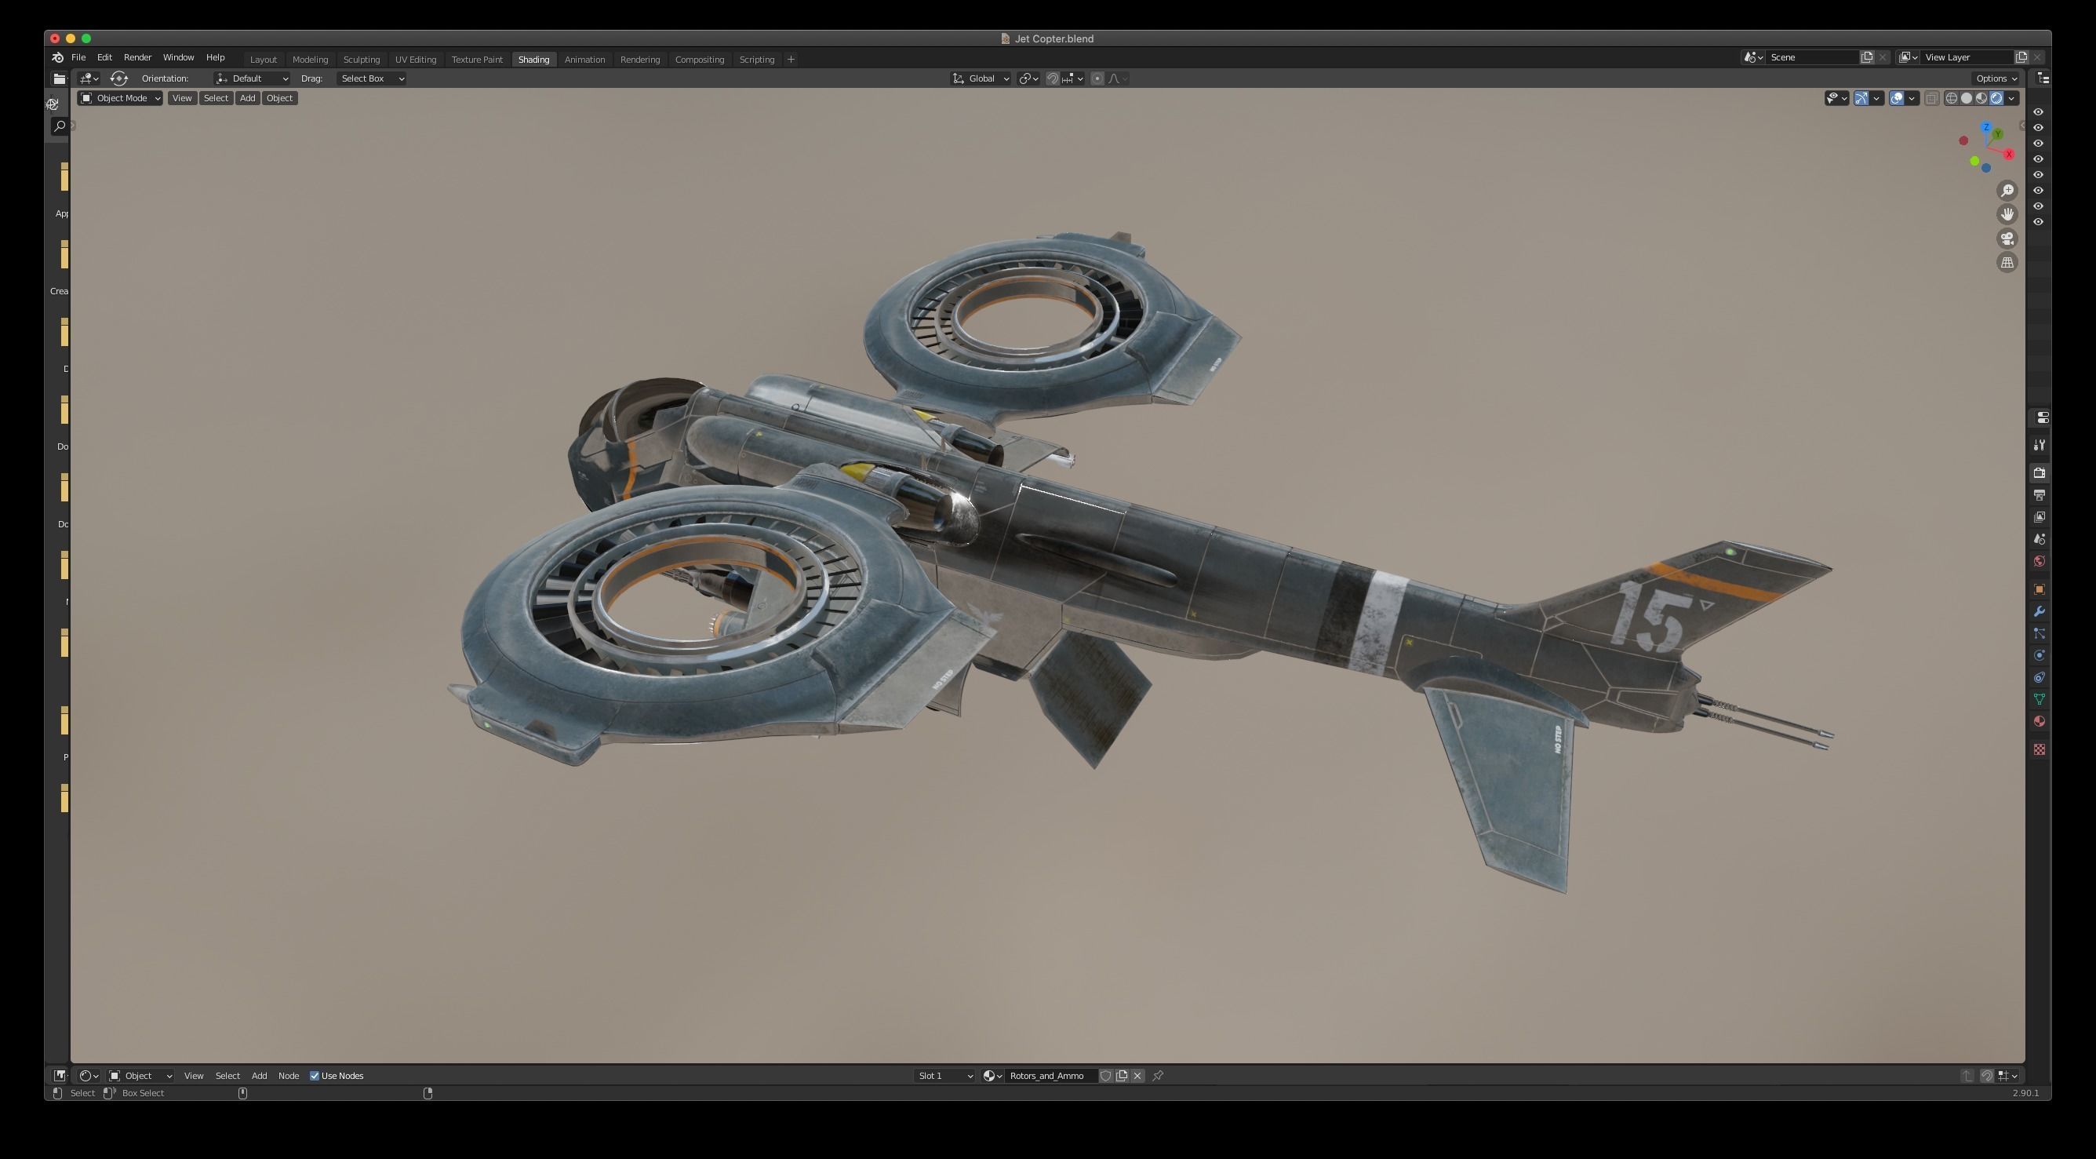This screenshot has width=2096, height=1159.
Task: Switch to the Scripting workspace tab
Action: [x=757, y=60]
